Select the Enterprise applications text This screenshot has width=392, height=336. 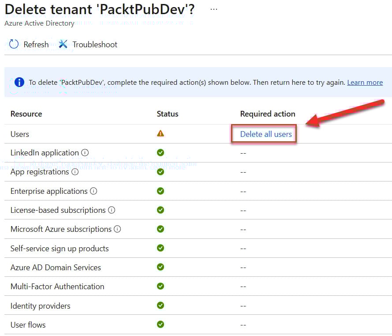pyautogui.click(x=49, y=191)
